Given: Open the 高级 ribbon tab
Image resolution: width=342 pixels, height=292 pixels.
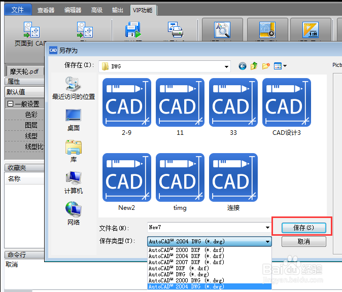Looking at the screenshot, I should pos(97,10).
